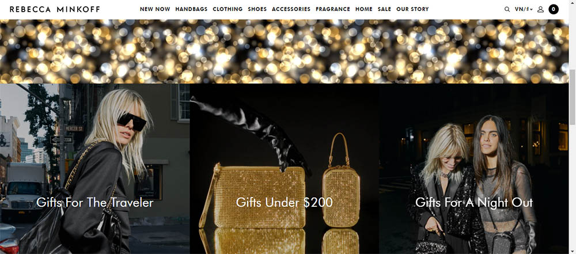576x254 pixels.
Task: Open the Our Story page
Action: (x=412, y=9)
